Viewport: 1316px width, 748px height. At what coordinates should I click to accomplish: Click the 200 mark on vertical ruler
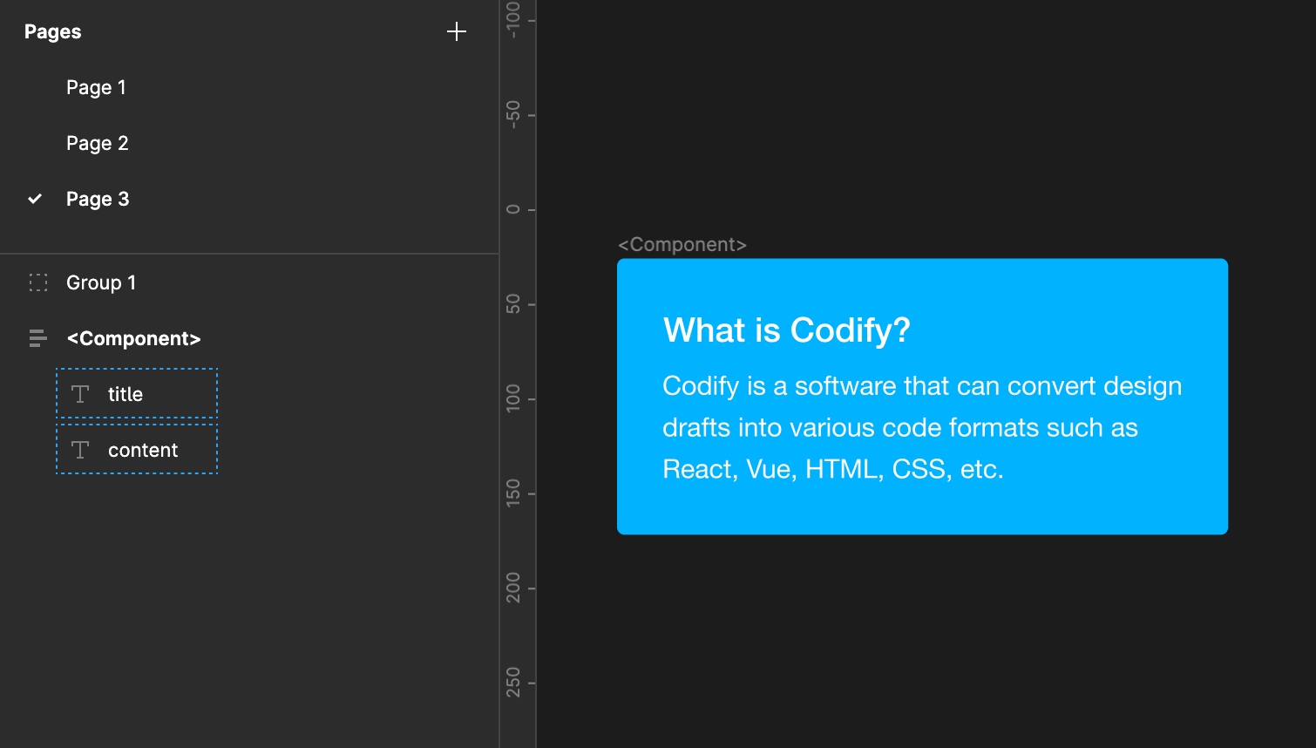(x=513, y=588)
